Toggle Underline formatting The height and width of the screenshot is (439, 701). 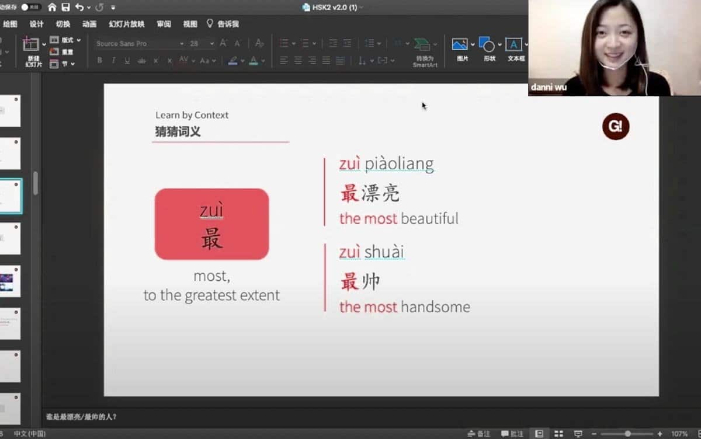pos(127,61)
